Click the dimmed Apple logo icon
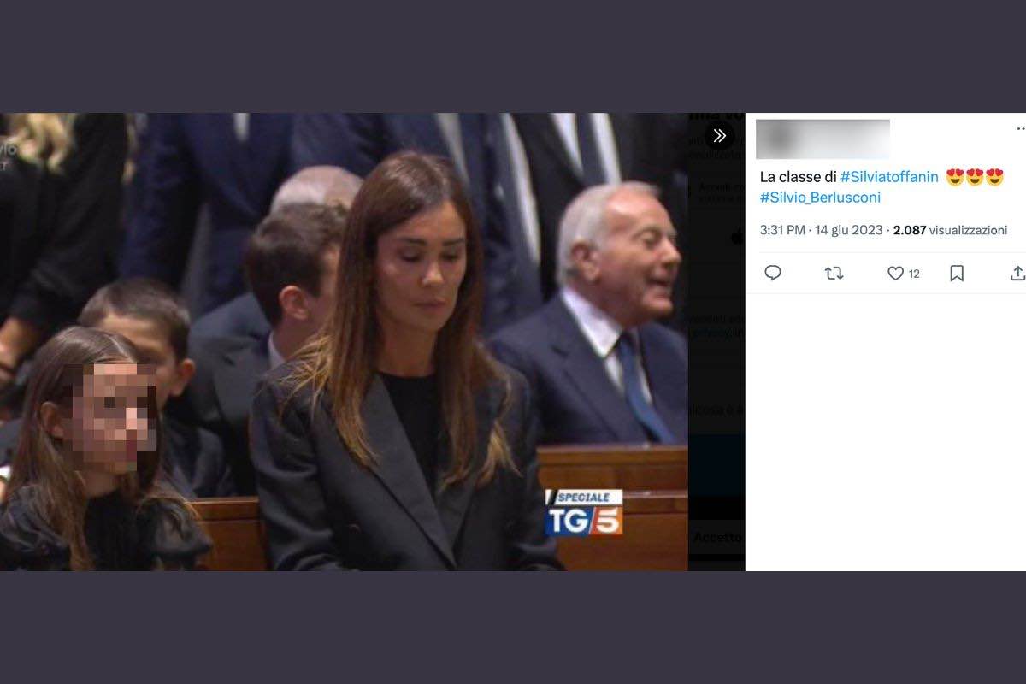 click(737, 237)
